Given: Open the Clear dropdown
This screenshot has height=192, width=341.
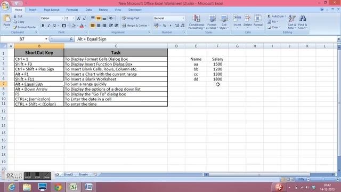Looking at the screenshot, I should pyautogui.click(x=274, y=27).
